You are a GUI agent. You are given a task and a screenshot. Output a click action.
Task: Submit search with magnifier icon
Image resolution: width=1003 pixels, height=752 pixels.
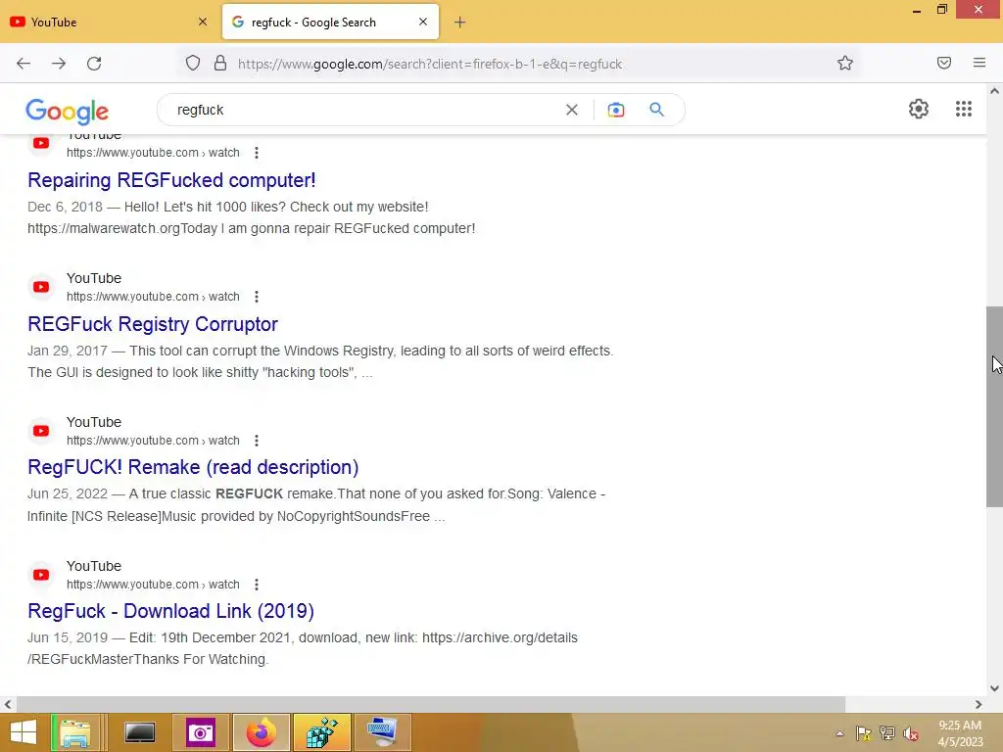[x=657, y=110]
